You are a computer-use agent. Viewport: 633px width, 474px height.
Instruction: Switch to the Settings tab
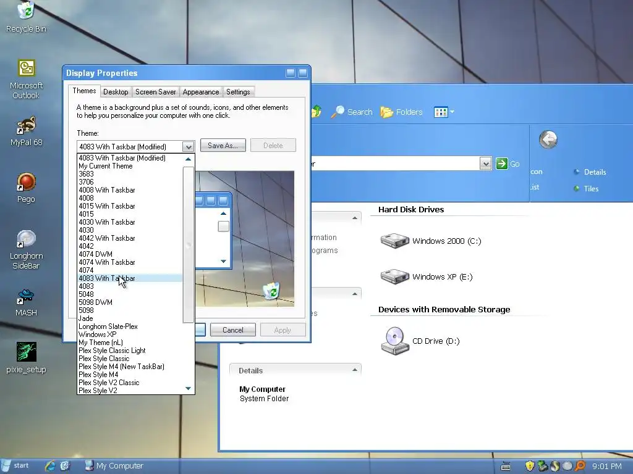coord(238,92)
